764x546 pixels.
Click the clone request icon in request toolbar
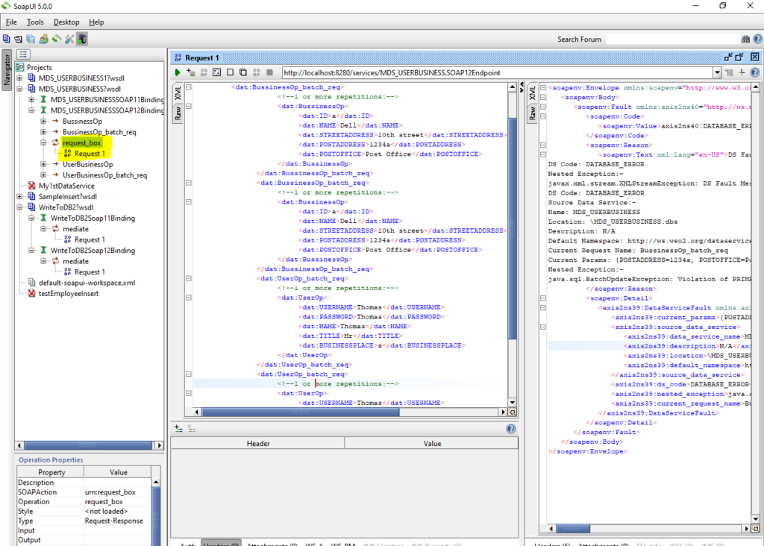(x=243, y=72)
